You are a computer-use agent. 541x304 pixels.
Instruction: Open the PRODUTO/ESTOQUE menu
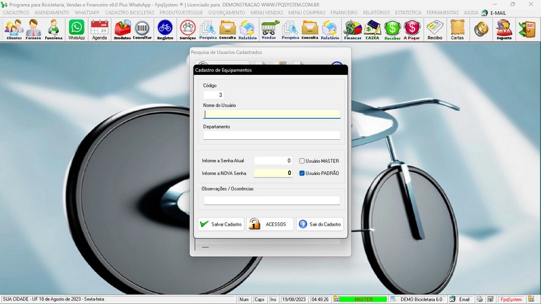181,12
